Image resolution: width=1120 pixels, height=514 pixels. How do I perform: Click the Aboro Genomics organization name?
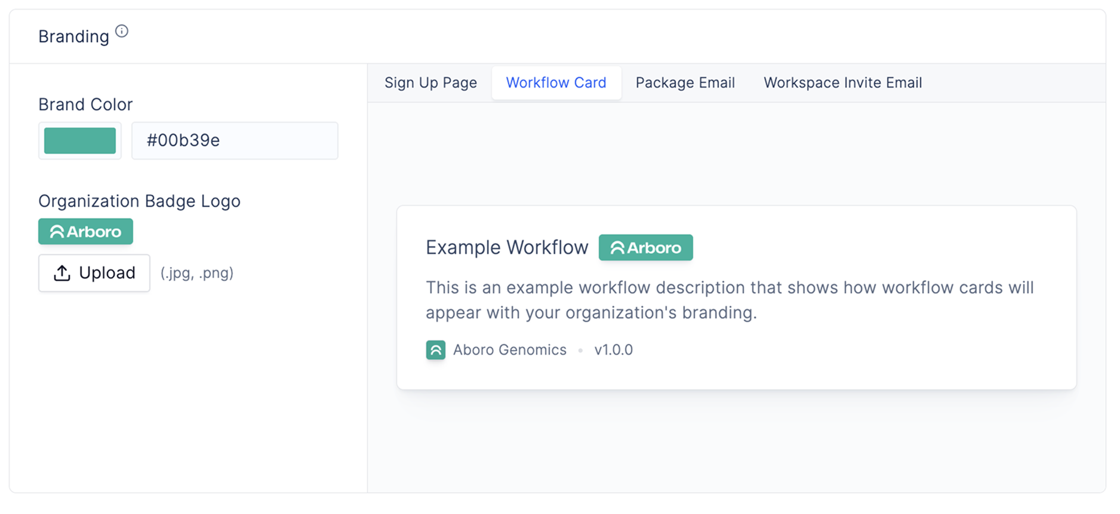point(509,350)
